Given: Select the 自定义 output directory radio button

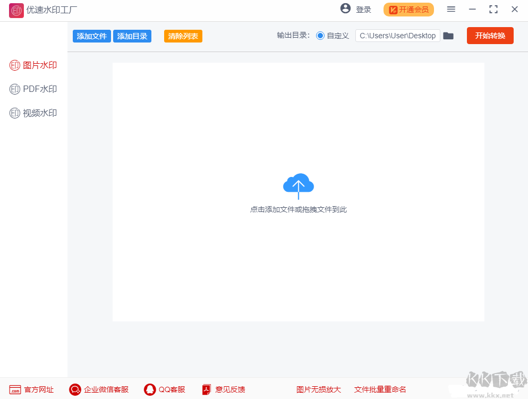Looking at the screenshot, I should point(319,36).
